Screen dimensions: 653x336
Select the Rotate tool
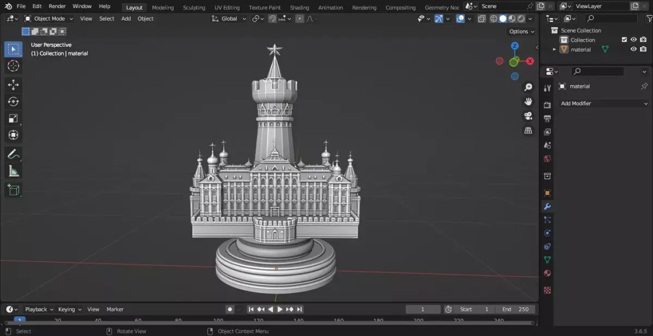[14, 102]
